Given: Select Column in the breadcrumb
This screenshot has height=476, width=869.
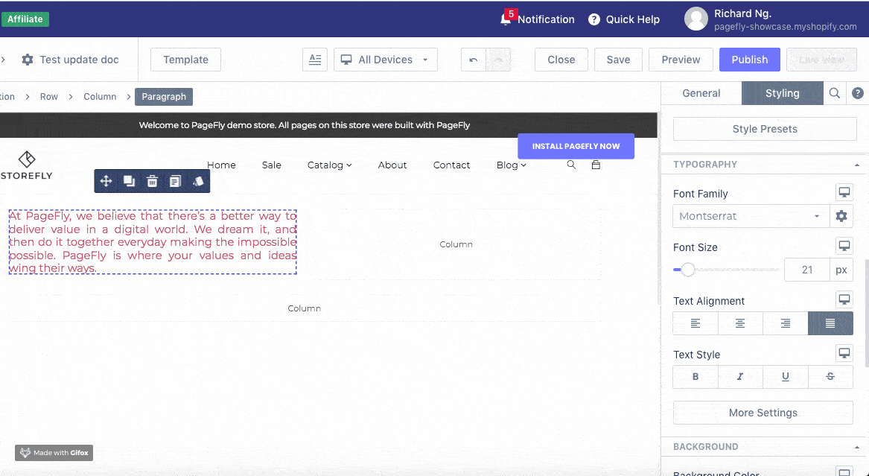Looking at the screenshot, I should pyautogui.click(x=100, y=96).
